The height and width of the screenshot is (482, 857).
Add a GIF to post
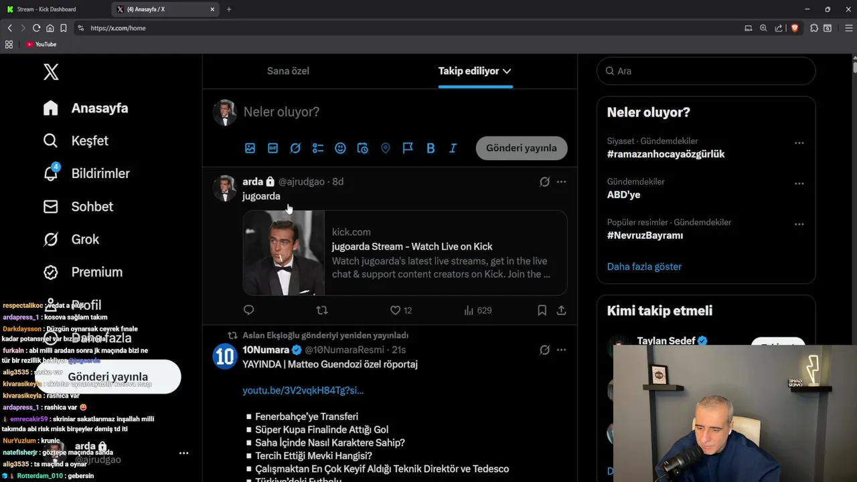[x=272, y=148]
